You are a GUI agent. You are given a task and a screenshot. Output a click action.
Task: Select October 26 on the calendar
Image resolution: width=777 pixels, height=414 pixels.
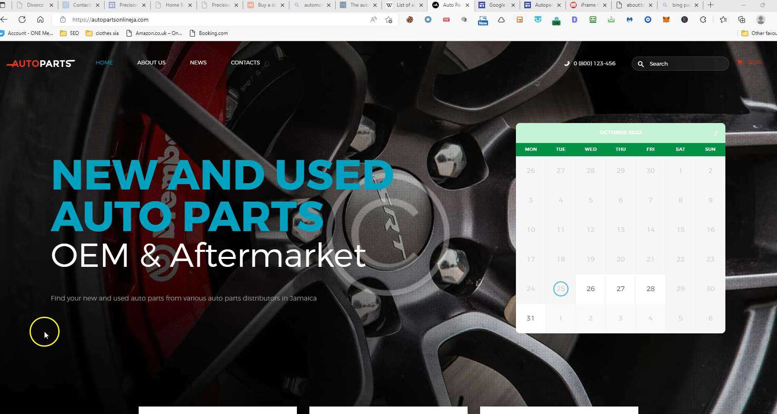pos(590,289)
